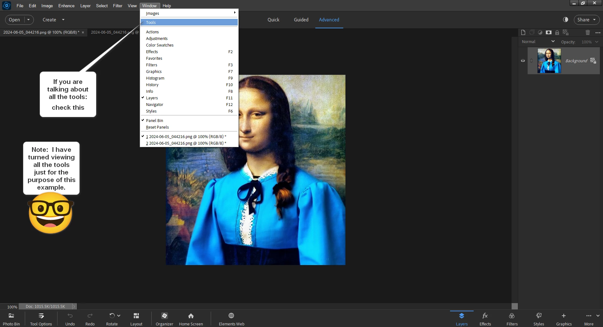Open the Effects panel at bottom right
The height and width of the screenshot is (327, 603).
(485, 319)
